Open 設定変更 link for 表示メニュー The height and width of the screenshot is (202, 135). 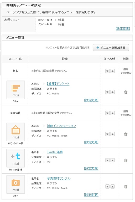123,29
